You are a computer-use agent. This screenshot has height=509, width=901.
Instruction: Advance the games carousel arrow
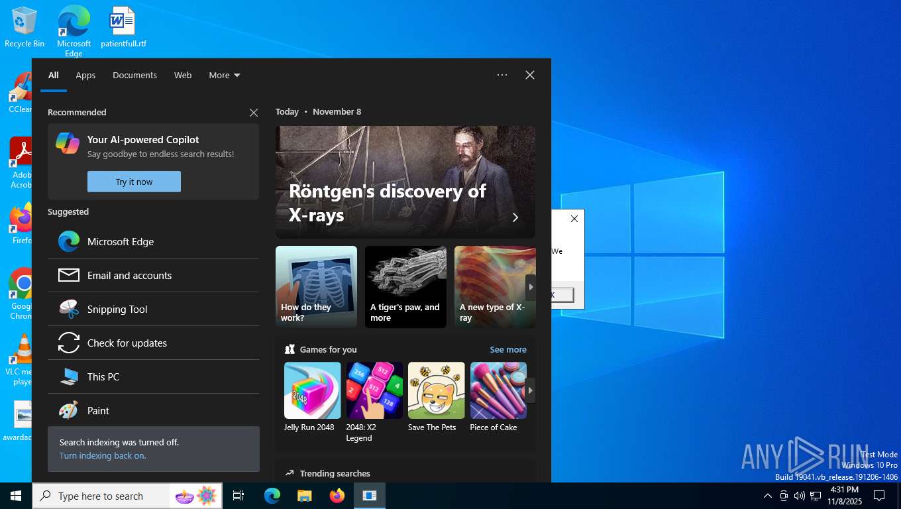531,390
